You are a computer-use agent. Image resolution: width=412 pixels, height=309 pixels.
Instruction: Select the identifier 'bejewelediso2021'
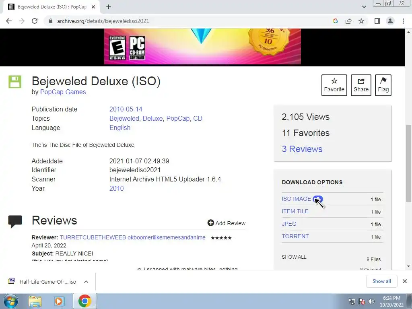pos(135,170)
